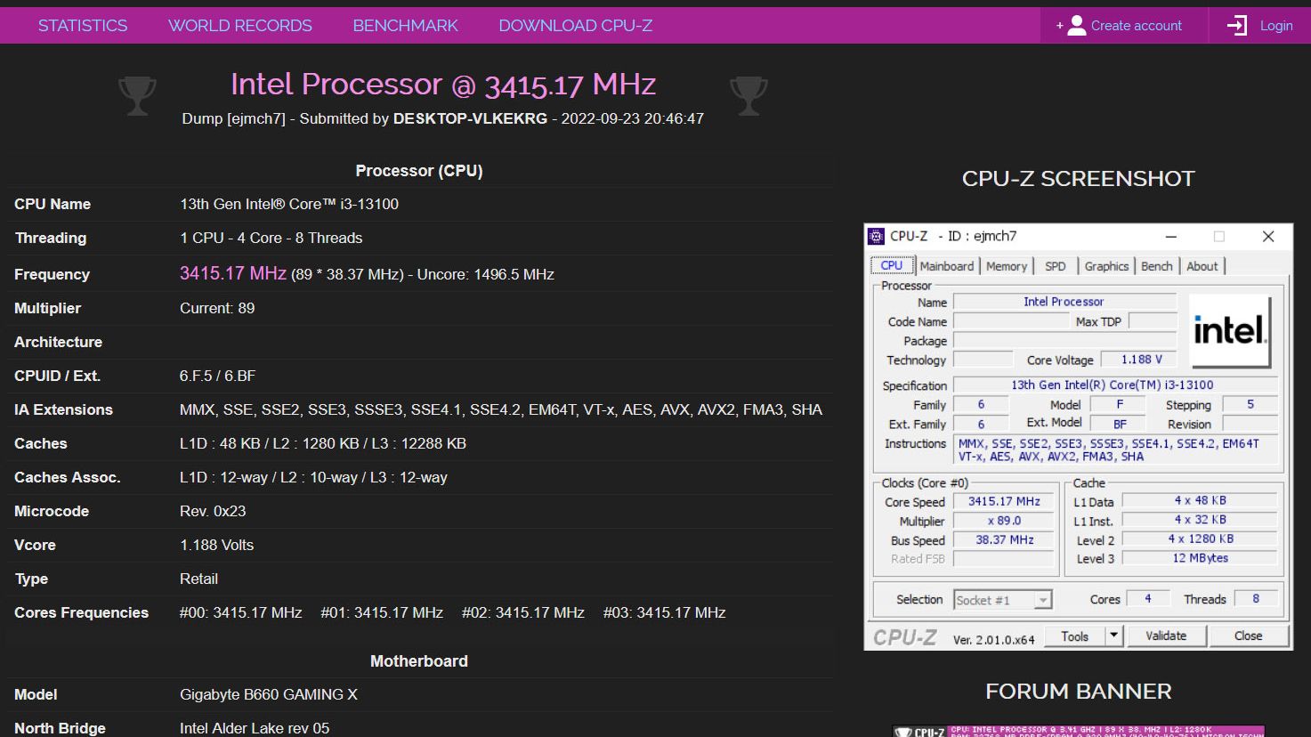Viewport: 1311px width, 737px height.
Task: Click the Login arrow icon
Action: (1236, 26)
